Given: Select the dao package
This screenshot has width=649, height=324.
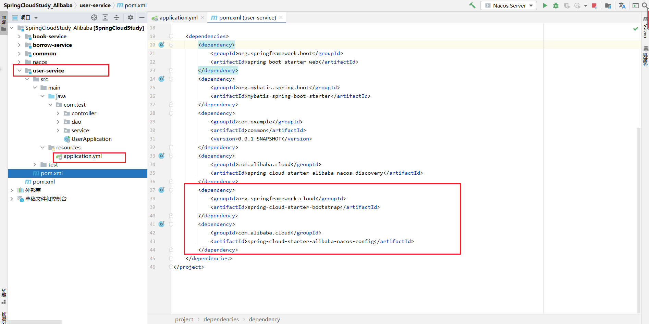Looking at the screenshot, I should pos(76,122).
